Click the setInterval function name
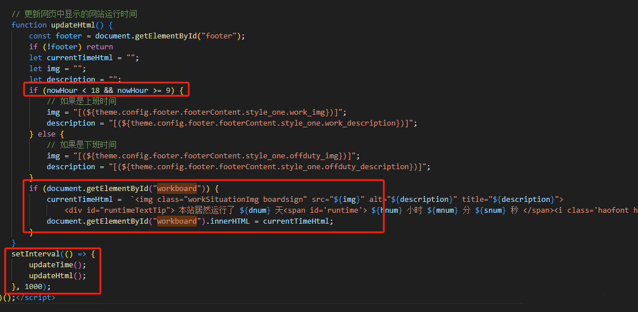Viewport: 638px width, 312px height. pyautogui.click(x=36, y=253)
